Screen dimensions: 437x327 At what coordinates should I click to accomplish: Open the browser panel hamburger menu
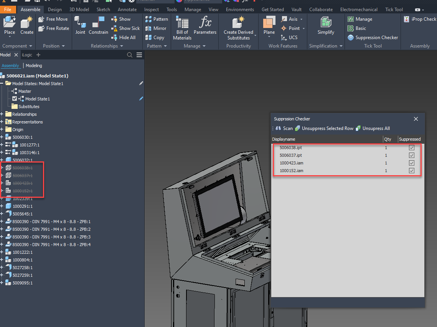pyautogui.click(x=139, y=55)
